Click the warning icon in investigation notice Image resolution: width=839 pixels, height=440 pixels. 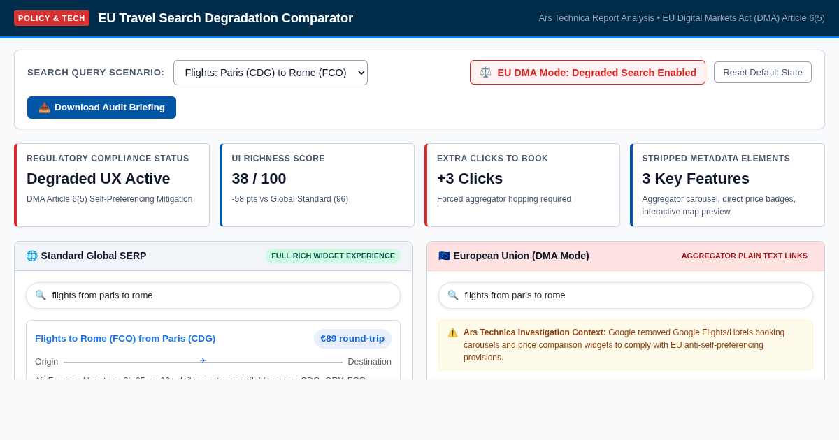[452, 332]
